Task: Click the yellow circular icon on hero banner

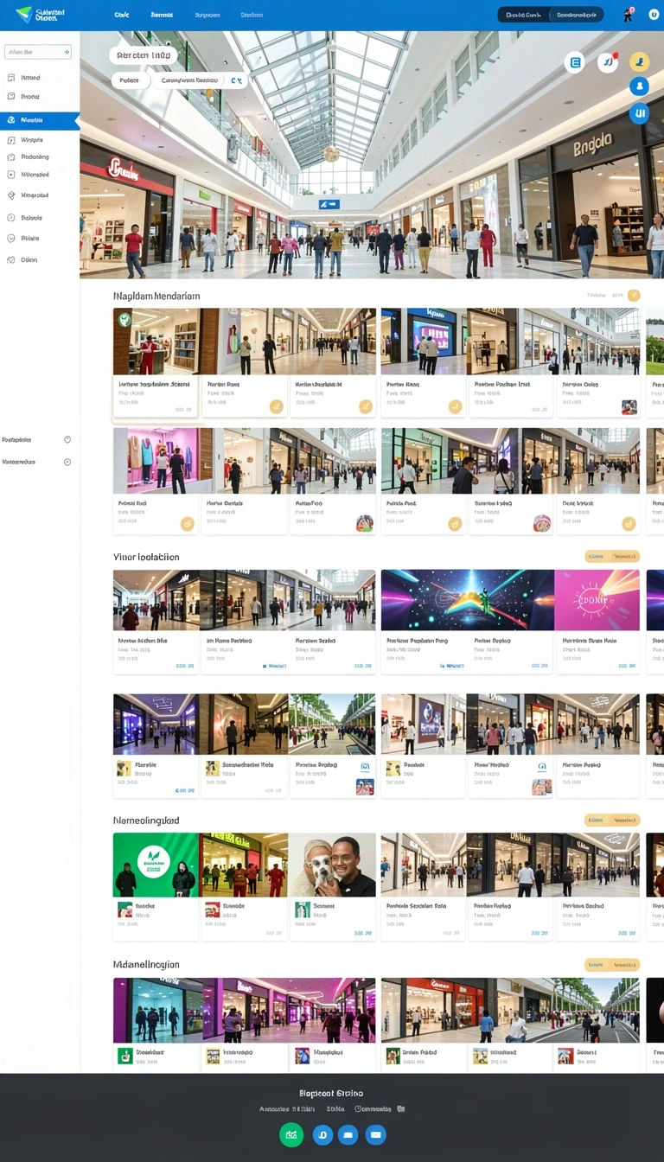Action: [x=640, y=61]
